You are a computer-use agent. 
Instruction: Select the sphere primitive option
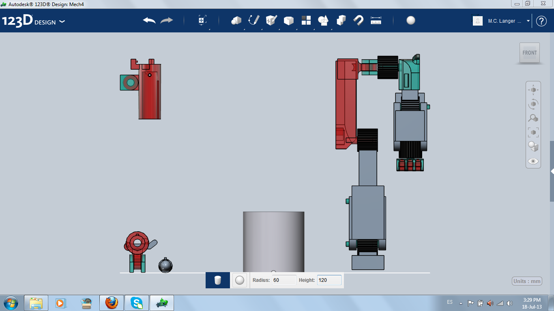[240, 280]
